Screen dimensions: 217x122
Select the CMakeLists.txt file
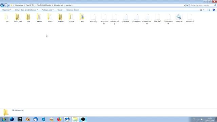[147, 19]
